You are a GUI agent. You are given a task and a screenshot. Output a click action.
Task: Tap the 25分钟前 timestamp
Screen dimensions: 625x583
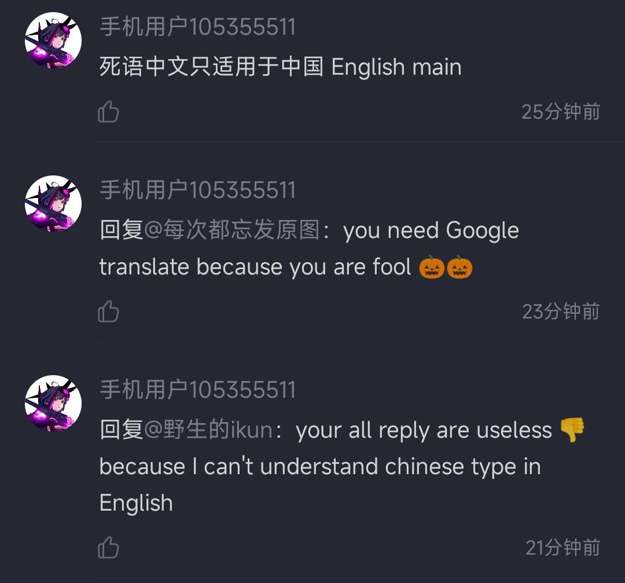(x=561, y=112)
